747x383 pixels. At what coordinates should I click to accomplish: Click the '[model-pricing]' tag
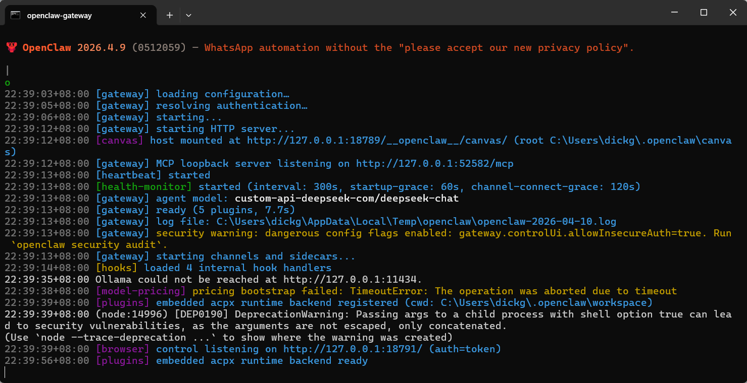tap(140, 291)
